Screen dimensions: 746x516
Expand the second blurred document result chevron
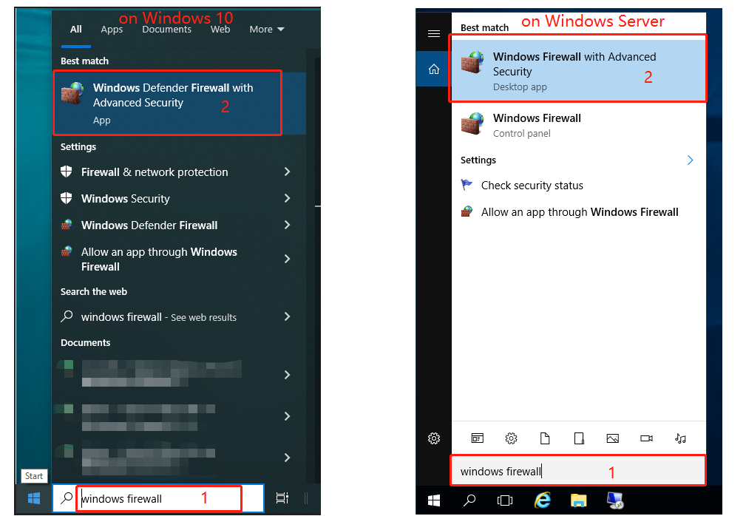coord(287,417)
